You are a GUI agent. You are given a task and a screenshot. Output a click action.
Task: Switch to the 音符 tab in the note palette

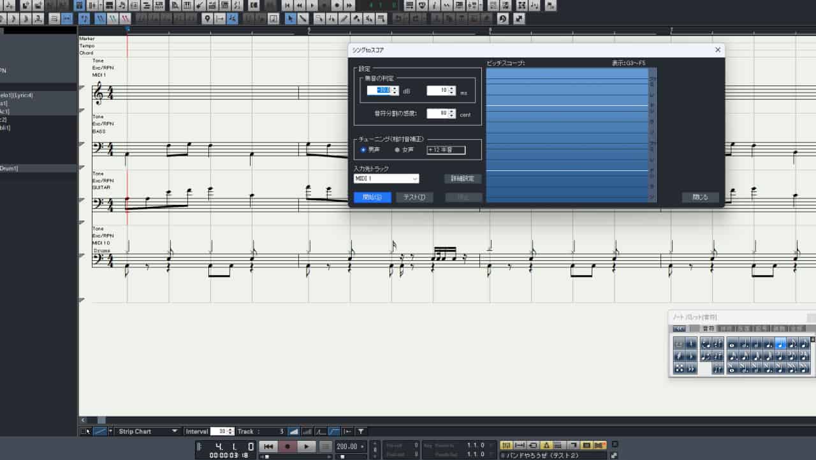pos(709,328)
